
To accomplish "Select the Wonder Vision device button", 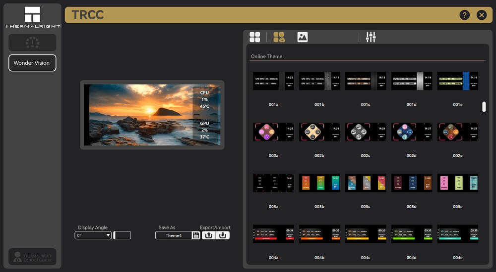I will (x=32, y=63).
